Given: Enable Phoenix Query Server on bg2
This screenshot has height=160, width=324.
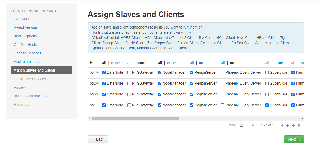Looking at the screenshot, I should (x=222, y=84).
